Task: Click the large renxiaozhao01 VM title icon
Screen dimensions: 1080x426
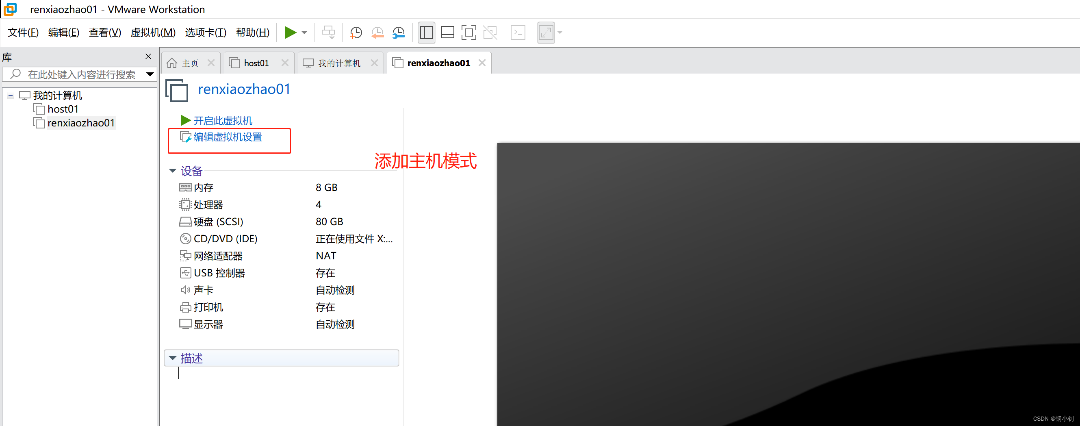Action: pyautogui.click(x=176, y=90)
